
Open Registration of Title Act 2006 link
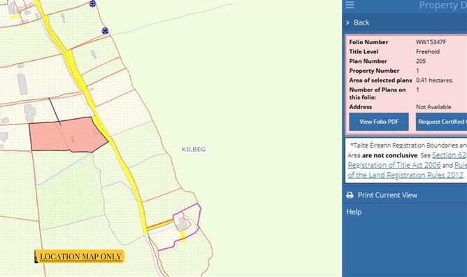pos(394,165)
